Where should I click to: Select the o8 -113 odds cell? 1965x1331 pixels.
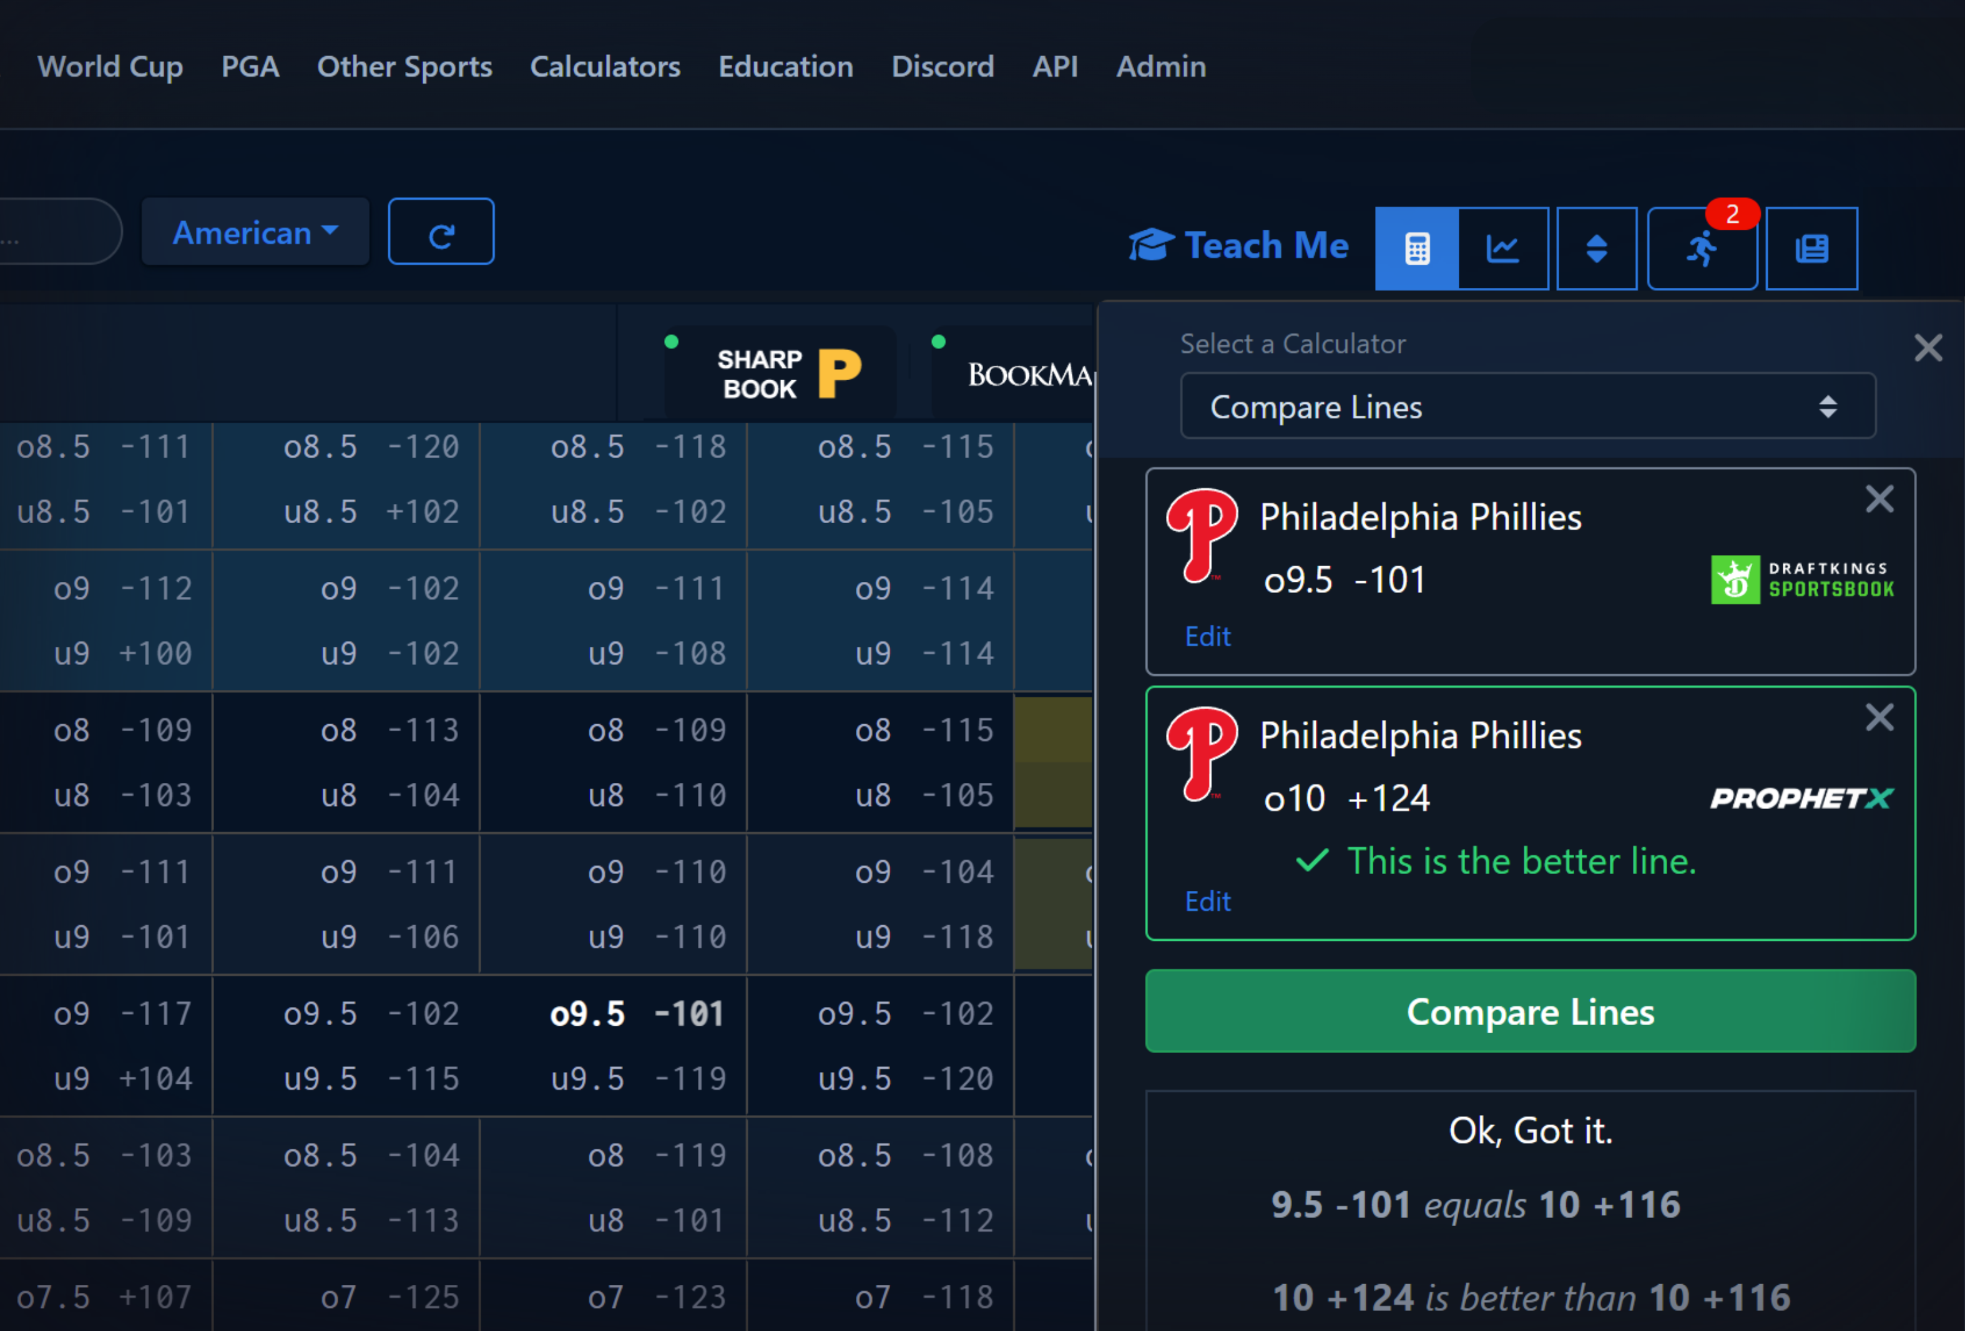tap(390, 730)
